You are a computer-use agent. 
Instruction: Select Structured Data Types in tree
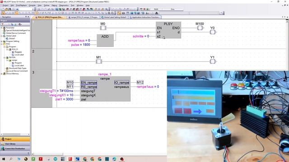click(18, 68)
